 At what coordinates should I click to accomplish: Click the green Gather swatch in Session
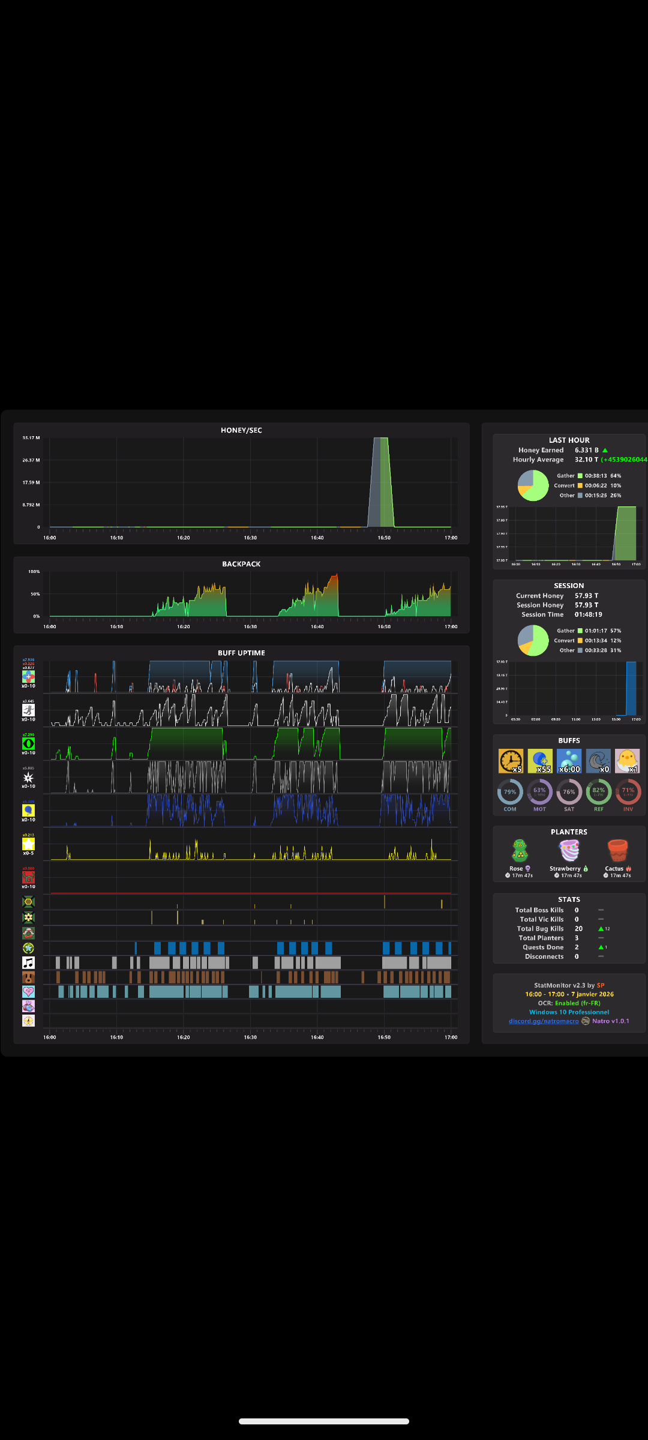click(580, 631)
